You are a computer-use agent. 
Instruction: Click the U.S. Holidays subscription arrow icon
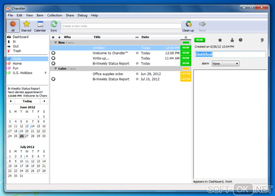[x=45, y=73]
